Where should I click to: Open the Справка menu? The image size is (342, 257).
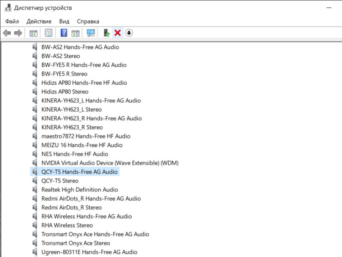[88, 21]
